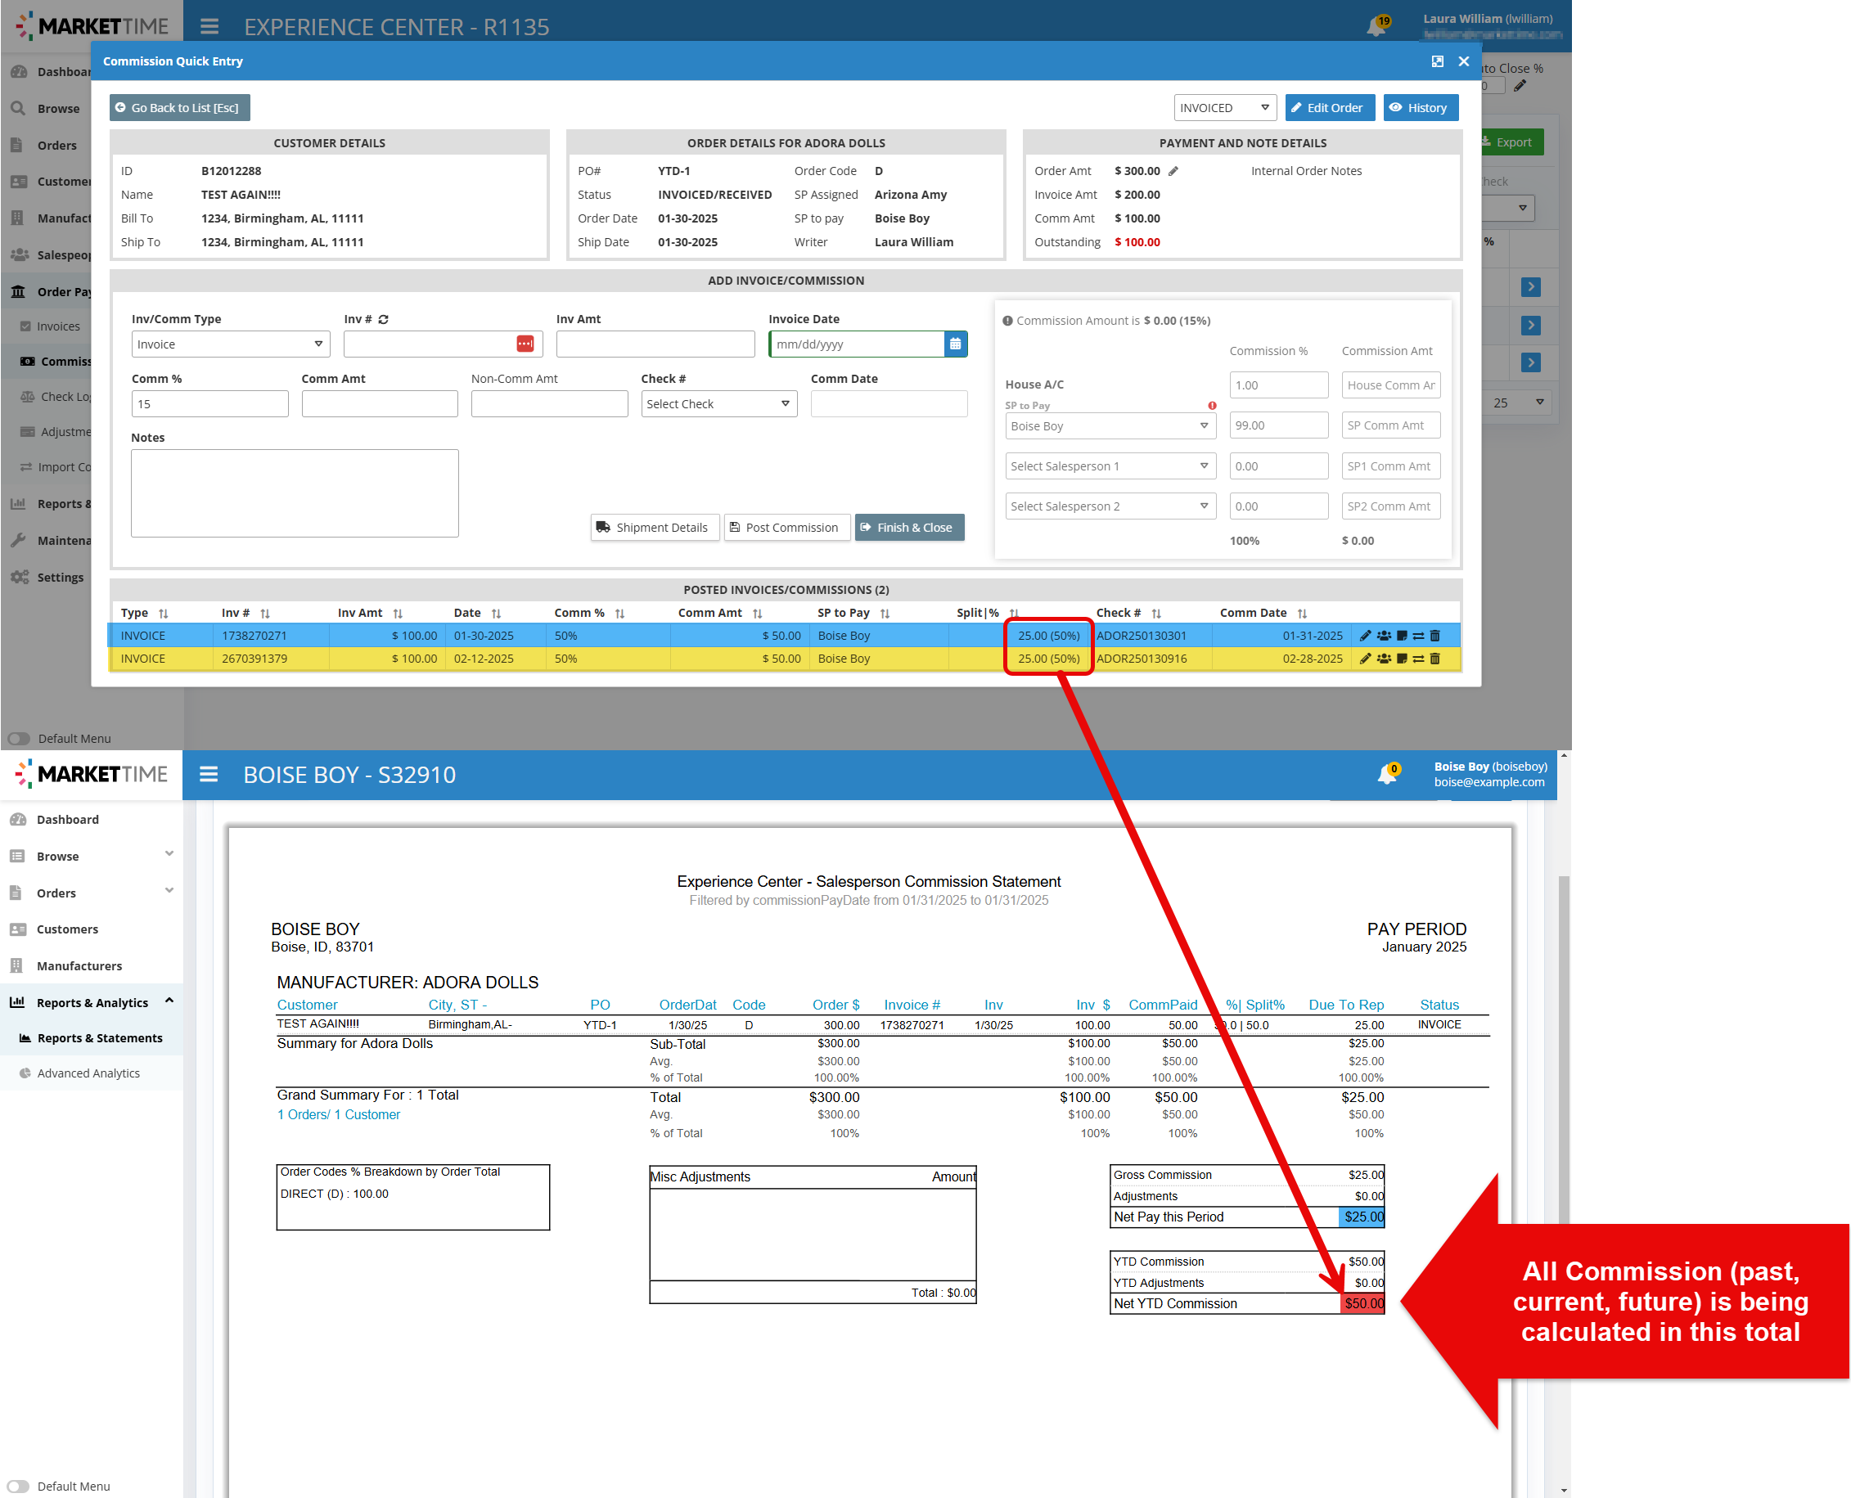
Task: Open Select Salesperson 2 dropdown
Action: (x=1110, y=506)
